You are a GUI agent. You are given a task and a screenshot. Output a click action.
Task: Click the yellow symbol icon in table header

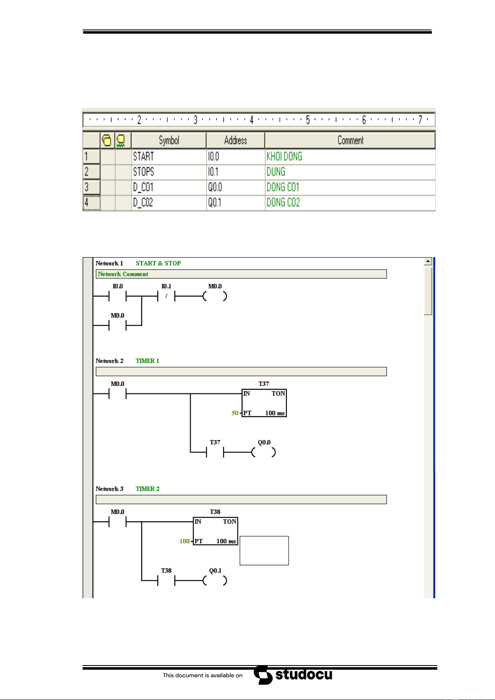(x=107, y=140)
